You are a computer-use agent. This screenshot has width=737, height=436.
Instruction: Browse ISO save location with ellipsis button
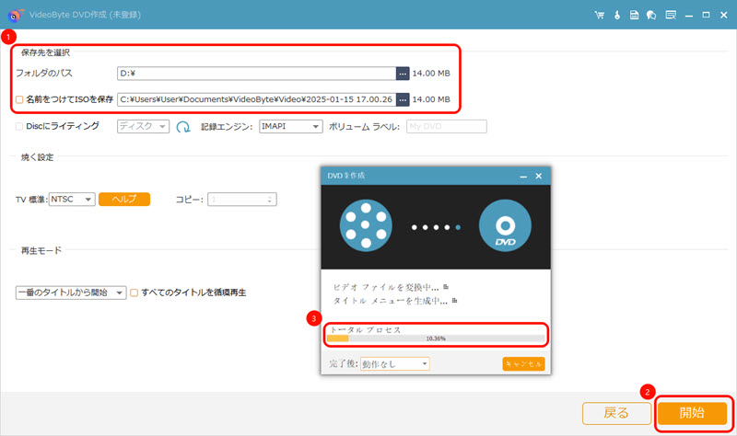pos(403,99)
